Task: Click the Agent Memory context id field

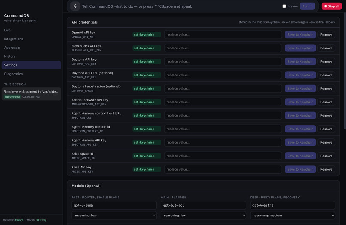Action: click(223, 129)
